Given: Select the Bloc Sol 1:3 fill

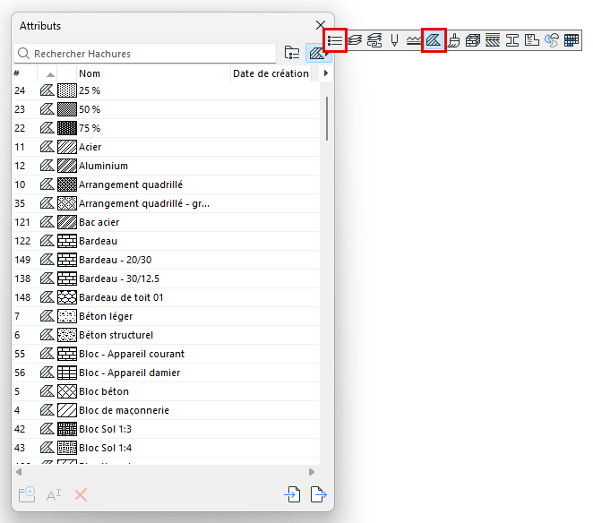Looking at the screenshot, I should coord(105,429).
